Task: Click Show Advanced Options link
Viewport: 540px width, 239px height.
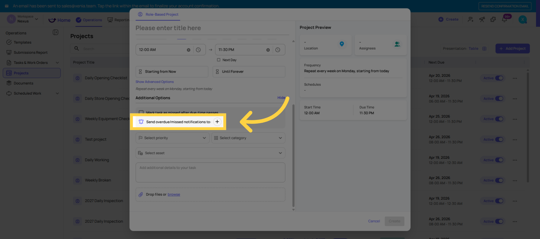Action: pyautogui.click(x=155, y=82)
